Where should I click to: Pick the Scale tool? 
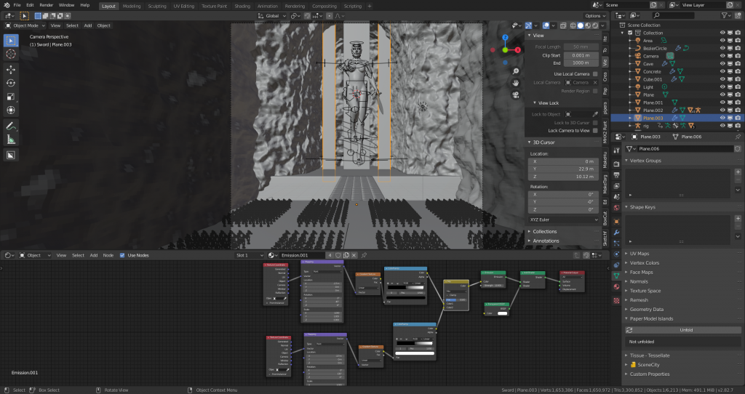pyautogui.click(x=12, y=97)
